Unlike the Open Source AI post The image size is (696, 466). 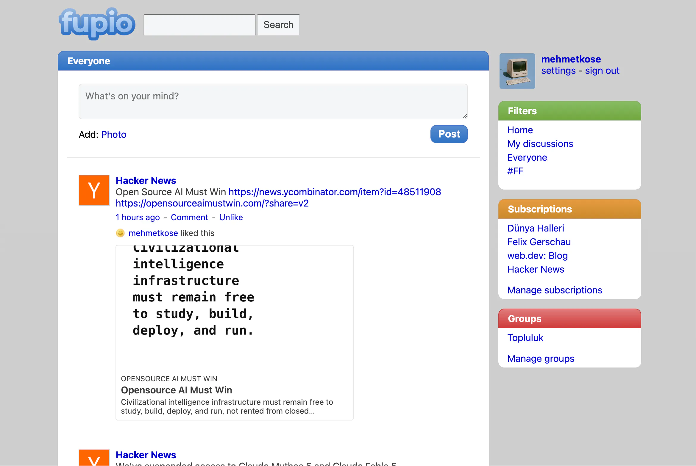[231, 218]
